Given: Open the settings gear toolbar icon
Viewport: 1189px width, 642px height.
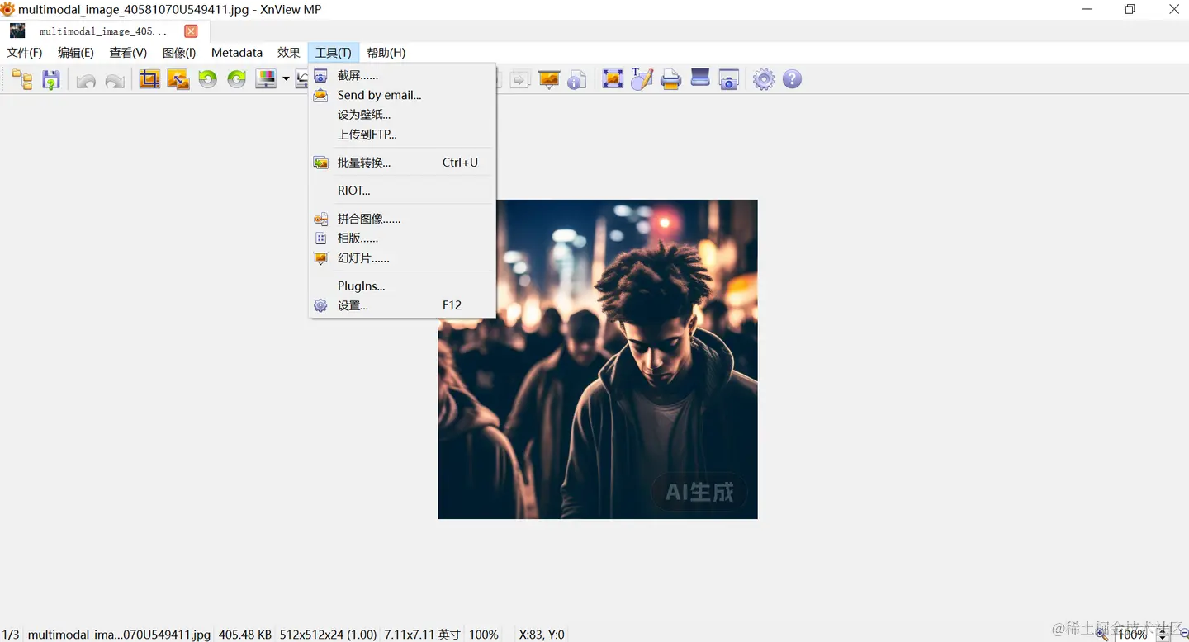Looking at the screenshot, I should [x=764, y=79].
